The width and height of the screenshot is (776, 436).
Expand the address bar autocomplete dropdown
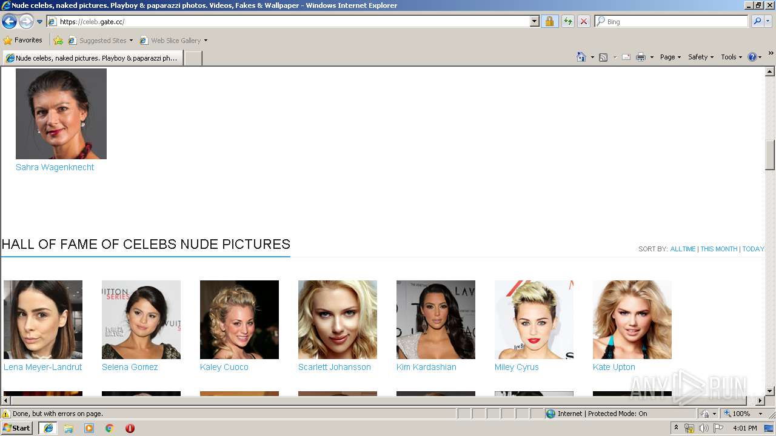(534, 21)
